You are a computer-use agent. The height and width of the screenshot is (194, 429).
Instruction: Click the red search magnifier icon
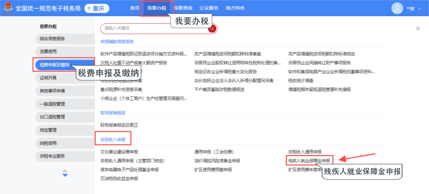click(x=212, y=28)
